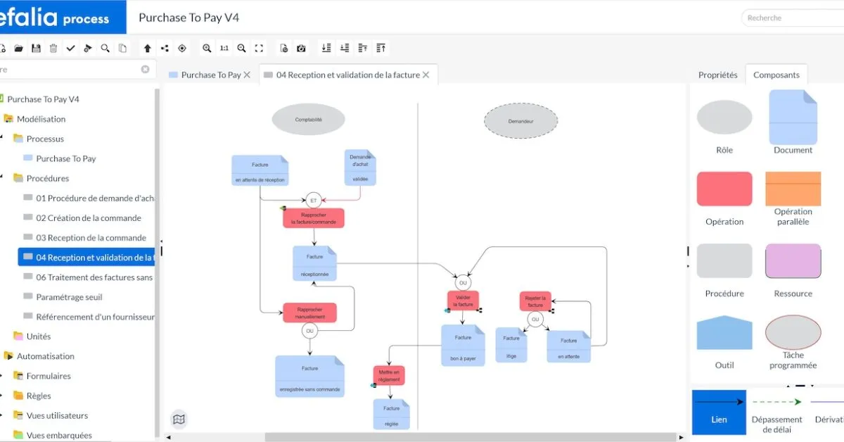
Task: Click the up arrow icon in toolbar
Action: pyautogui.click(x=147, y=49)
